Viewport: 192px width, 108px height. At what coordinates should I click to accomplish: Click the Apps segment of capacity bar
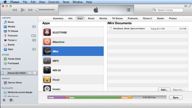point(94,97)
